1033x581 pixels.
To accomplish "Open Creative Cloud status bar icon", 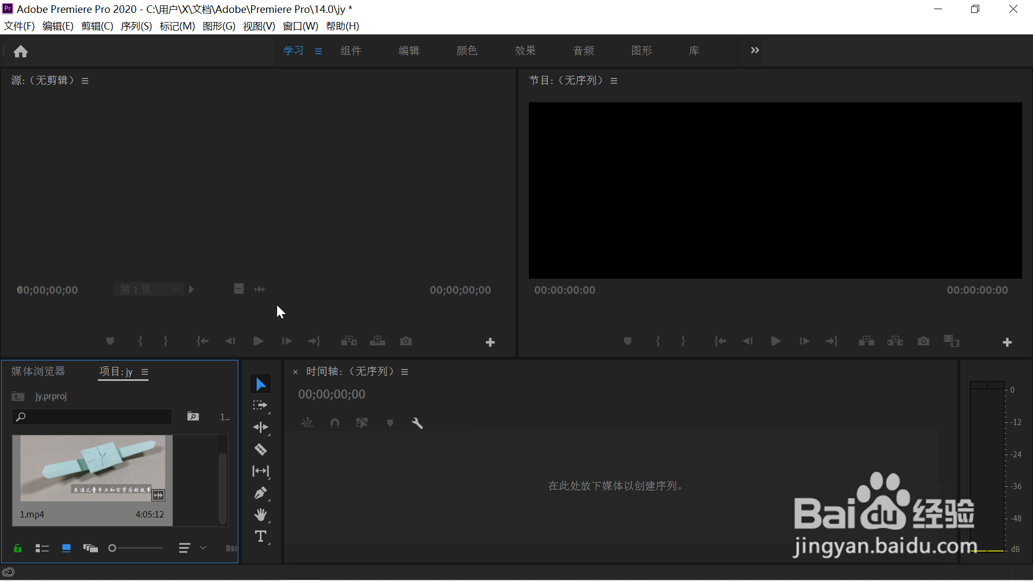I will click(x=8, y=572).
